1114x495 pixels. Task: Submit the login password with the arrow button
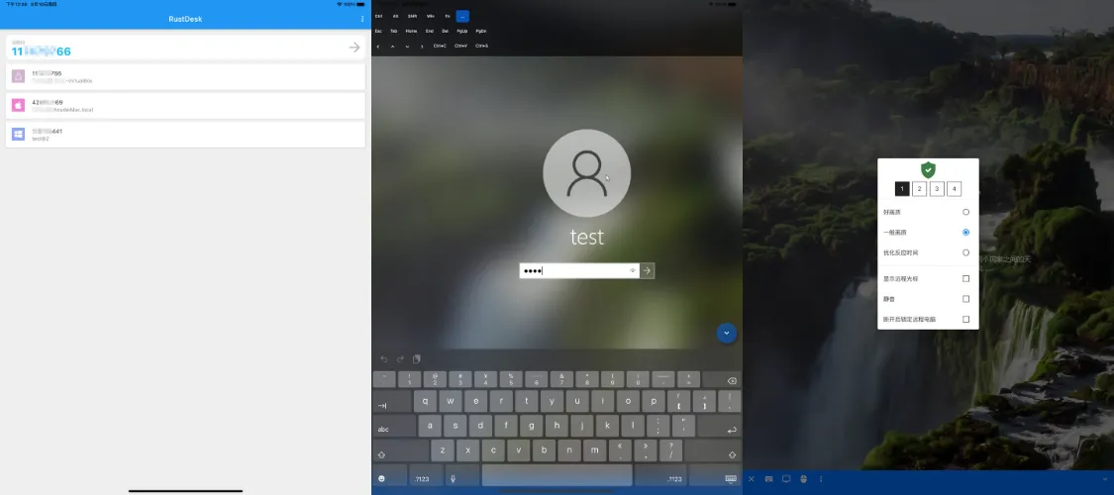click(647, 270)
